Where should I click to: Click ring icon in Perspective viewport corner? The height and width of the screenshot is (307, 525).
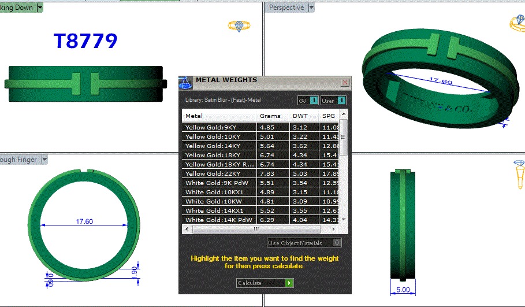tap(517, 23)
